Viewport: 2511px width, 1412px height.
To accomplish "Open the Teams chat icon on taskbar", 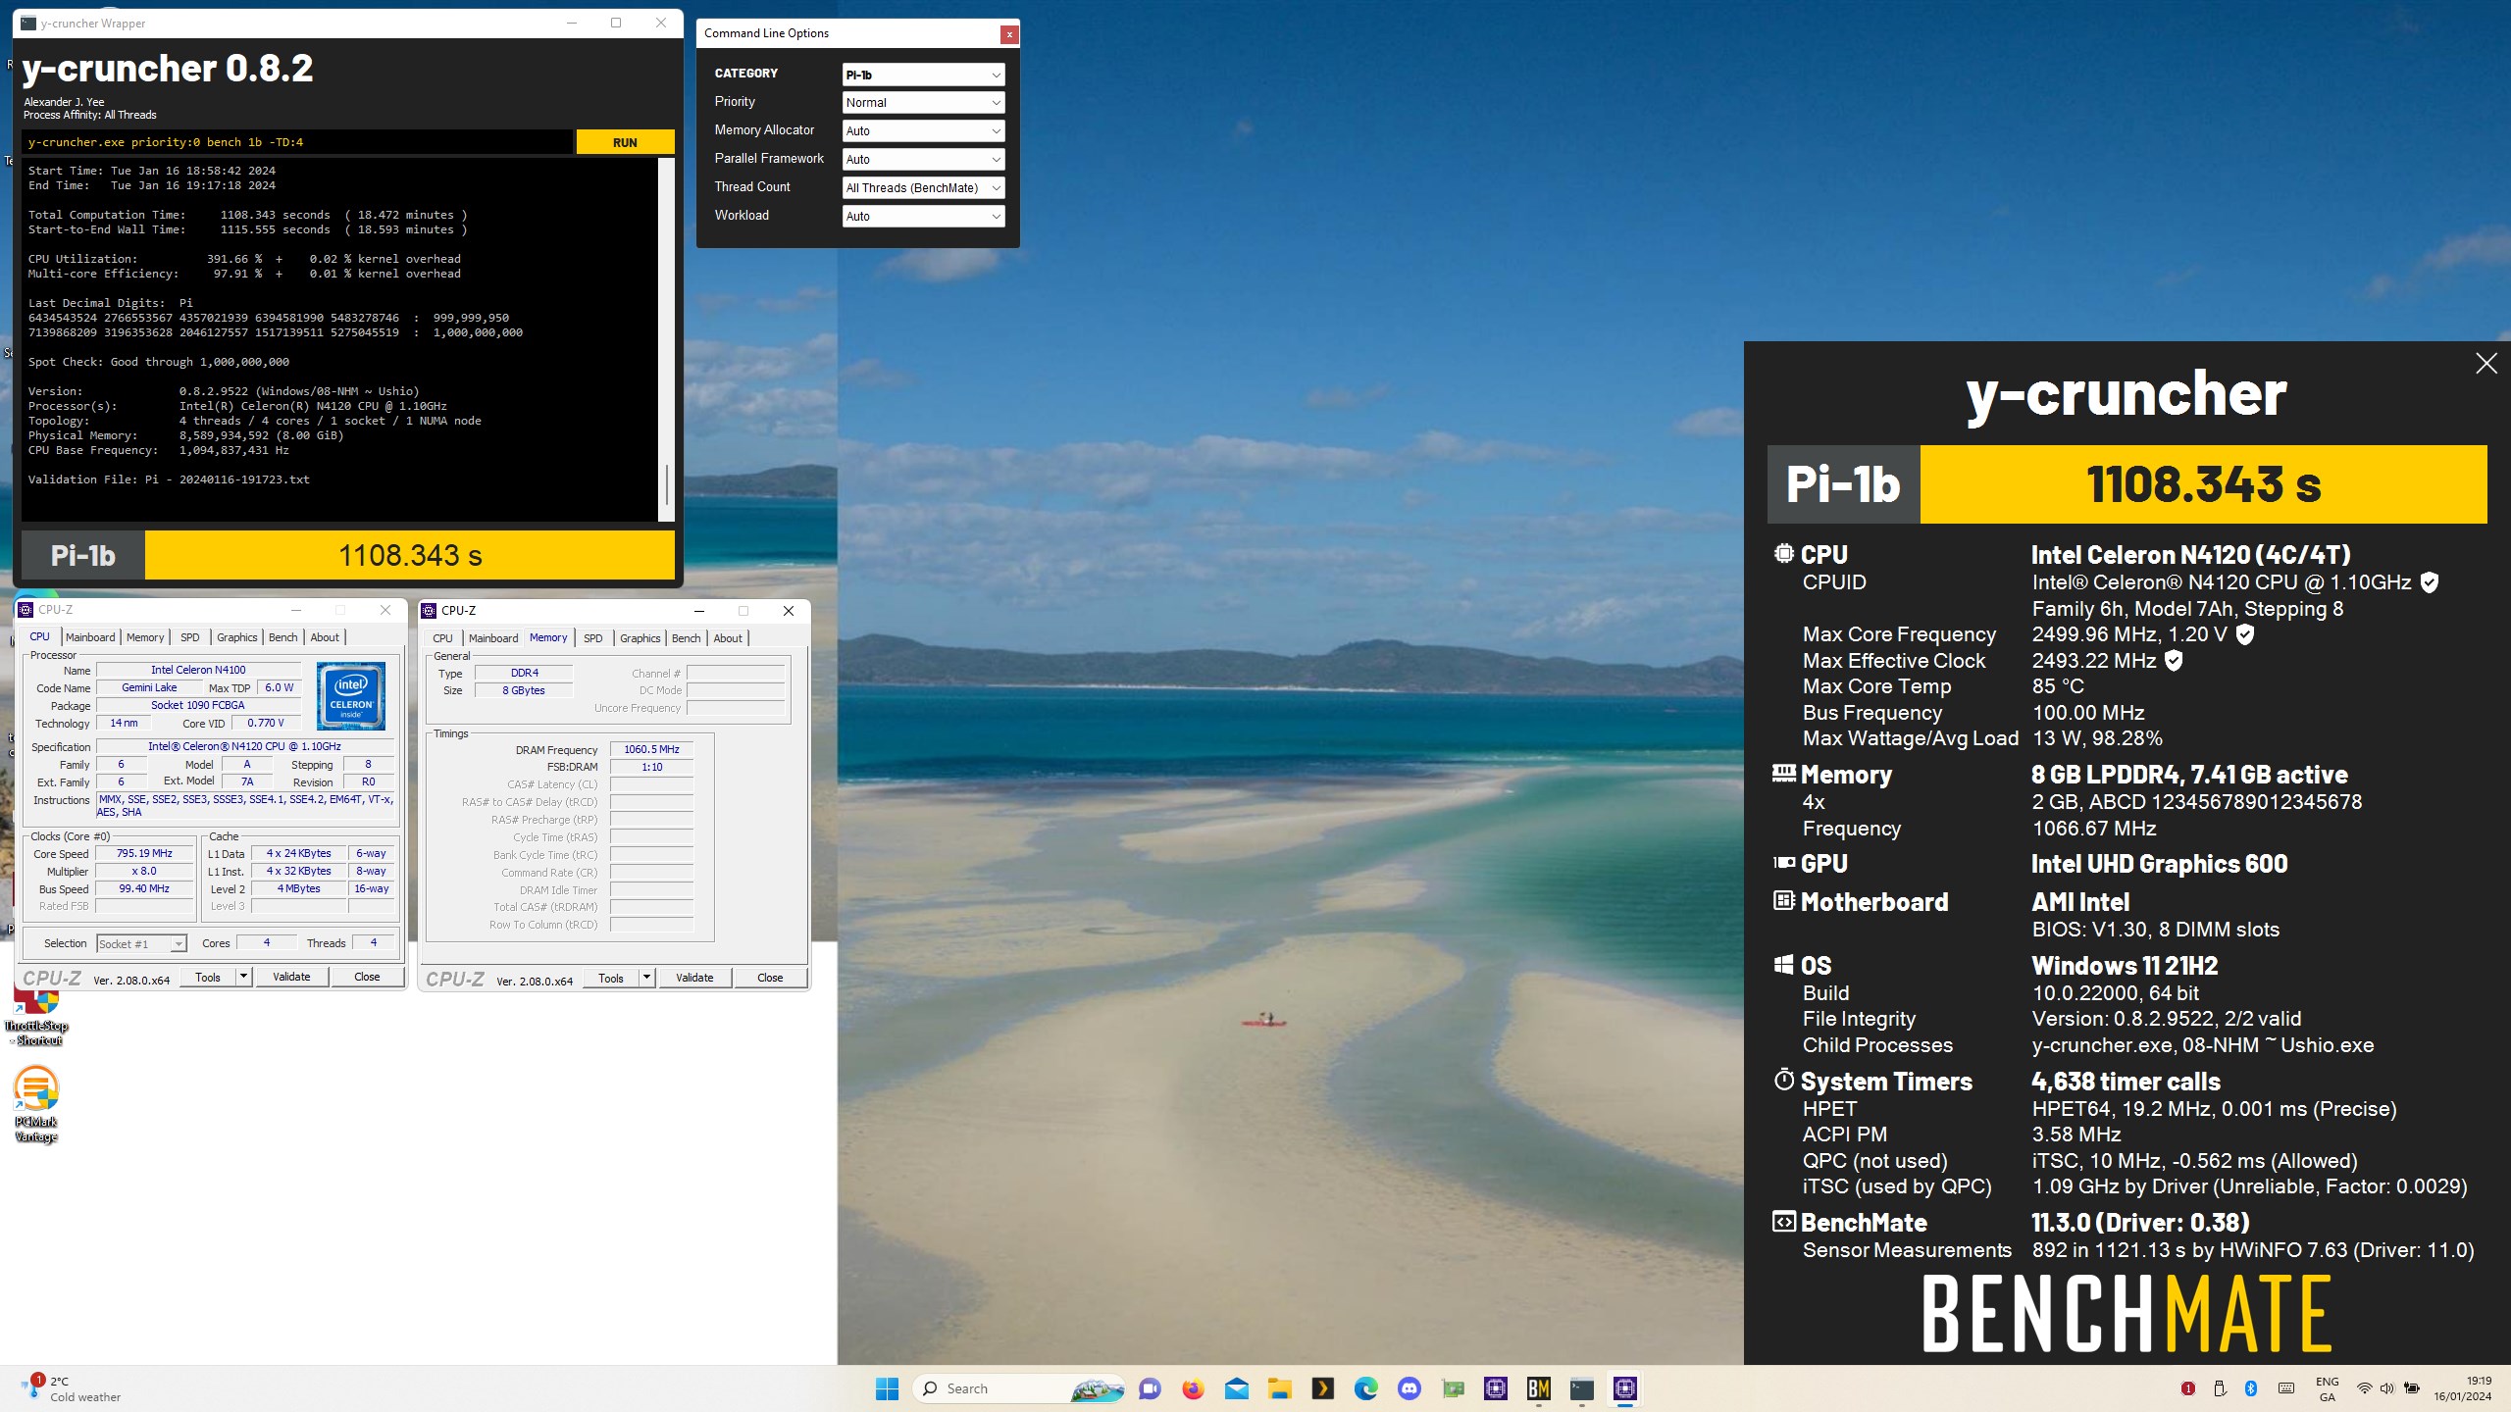I will (1150, 1388).
